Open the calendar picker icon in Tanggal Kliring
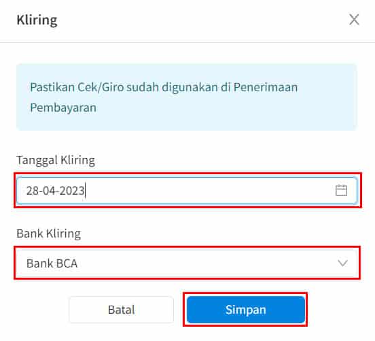This screenshot has height=341, width=375. coord(341,191)
